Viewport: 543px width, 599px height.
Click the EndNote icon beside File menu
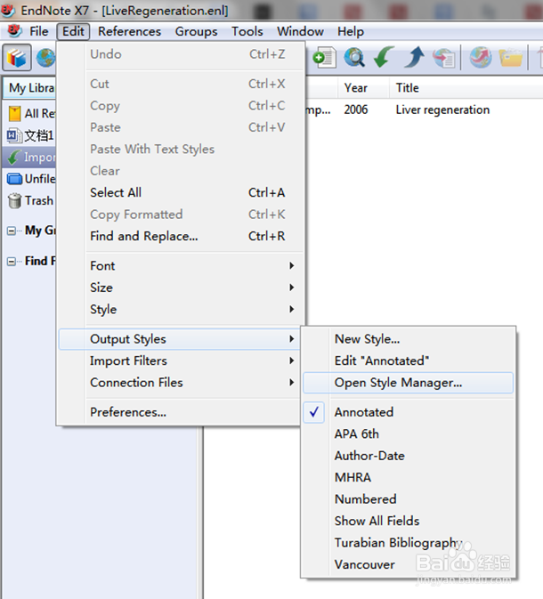point(14,31)
